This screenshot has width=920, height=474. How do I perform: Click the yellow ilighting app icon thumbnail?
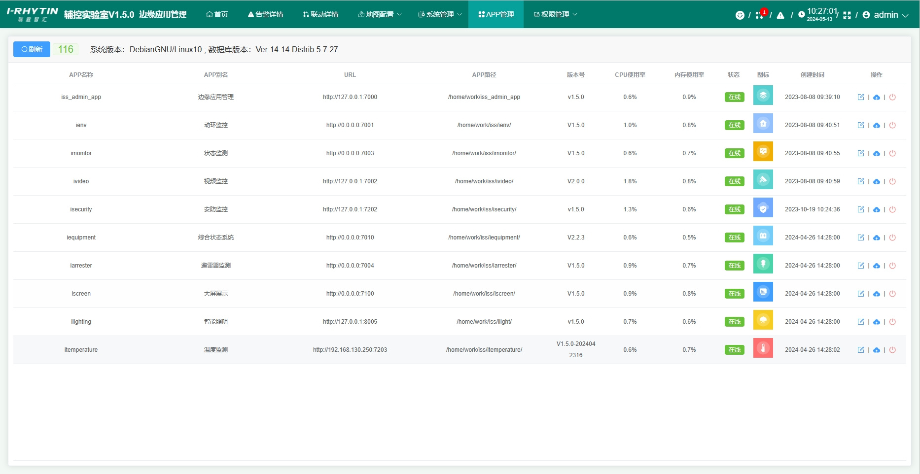pyautogui.click(x=763, y=320)
